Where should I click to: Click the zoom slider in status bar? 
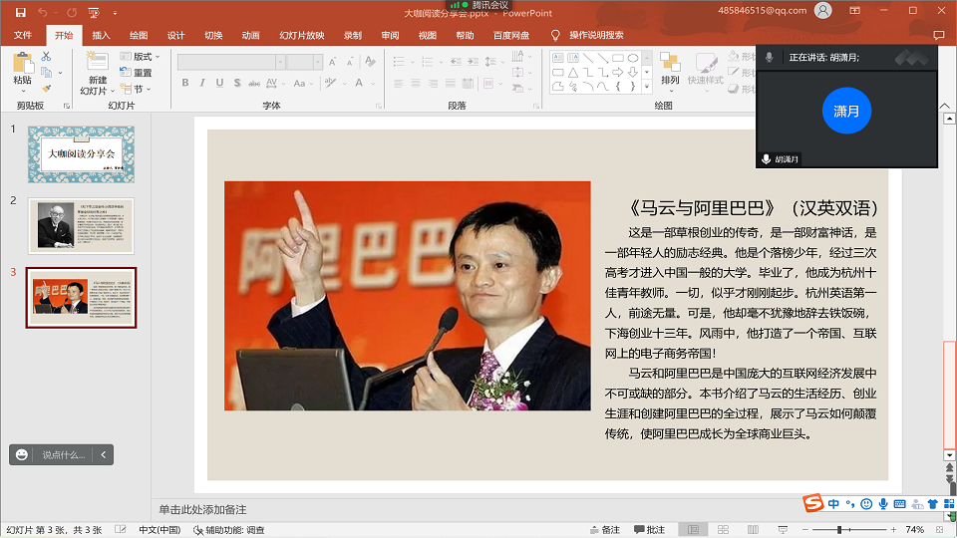(x=849, y=529)
